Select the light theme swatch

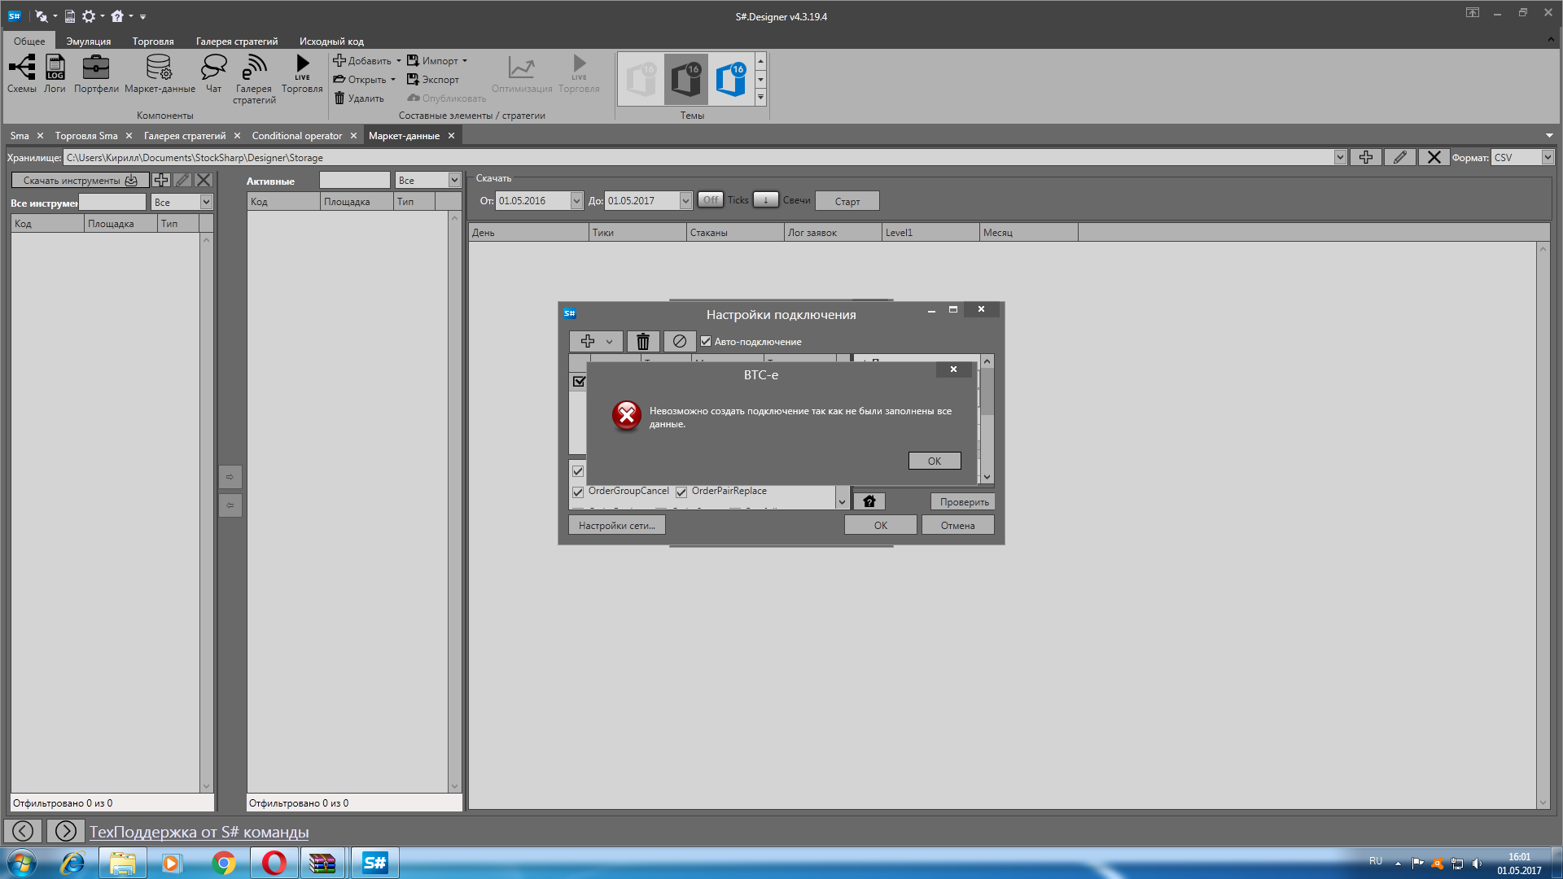642,80
